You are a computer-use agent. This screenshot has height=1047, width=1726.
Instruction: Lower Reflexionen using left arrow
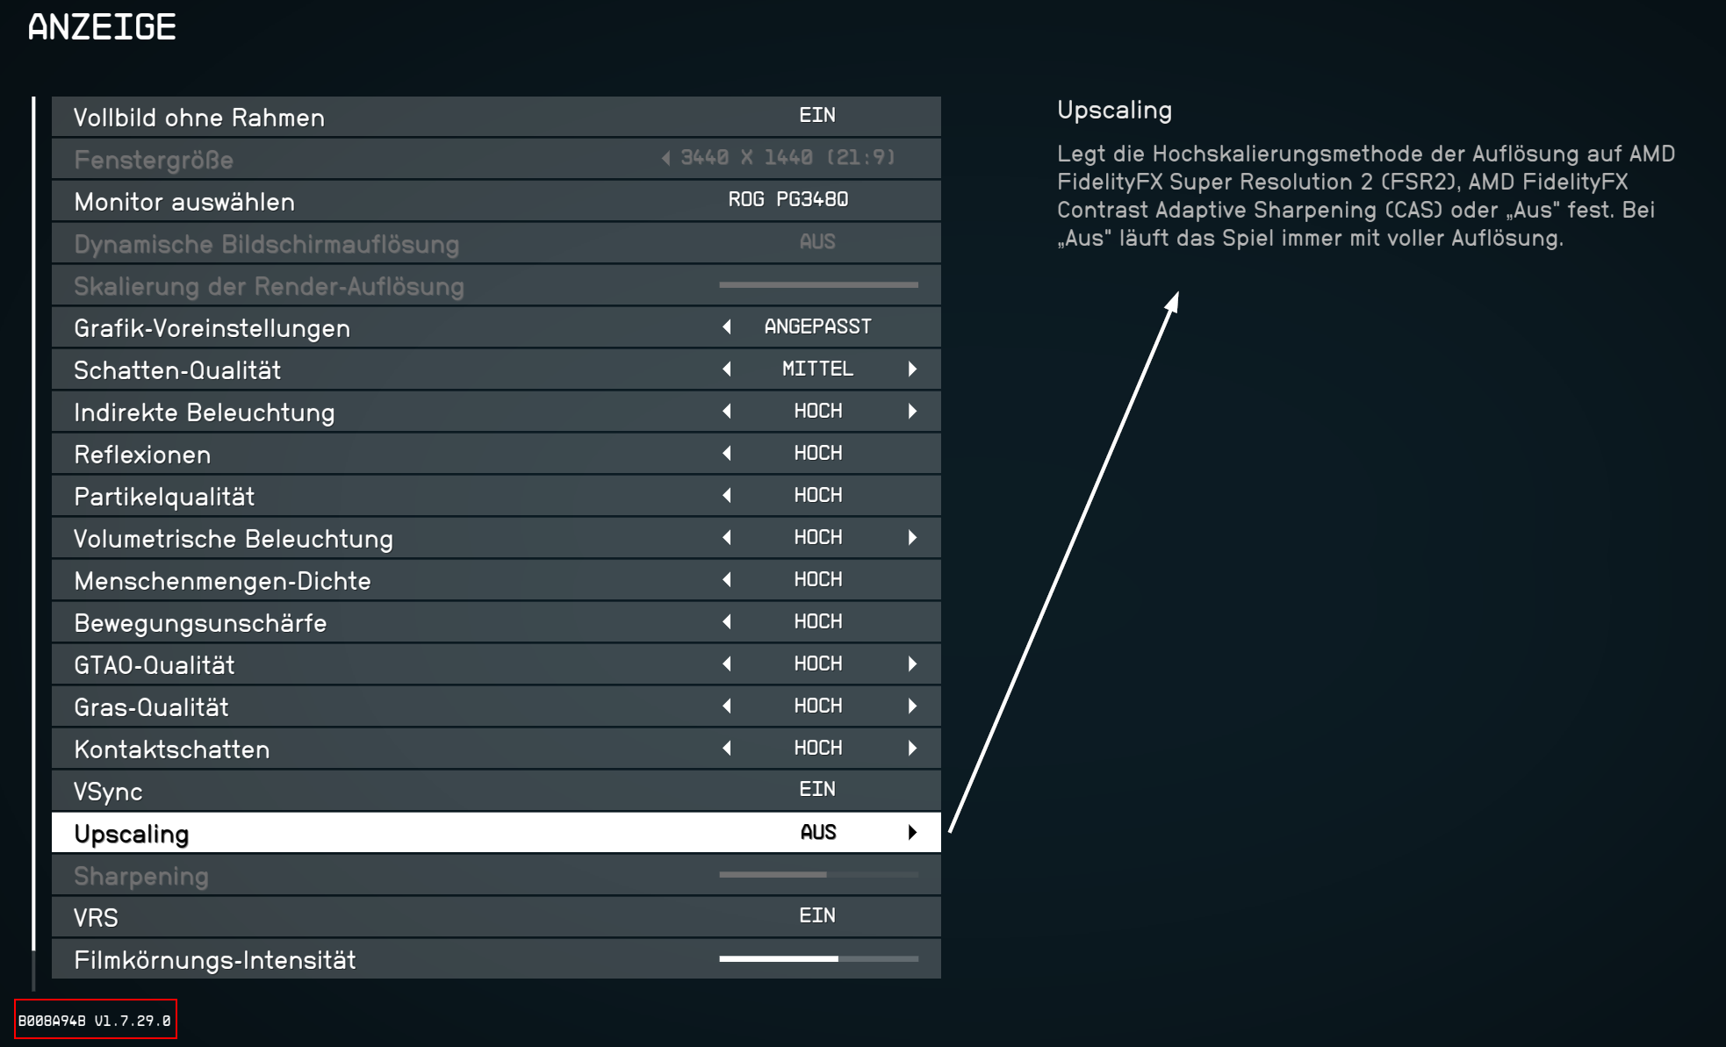[727, 454]
